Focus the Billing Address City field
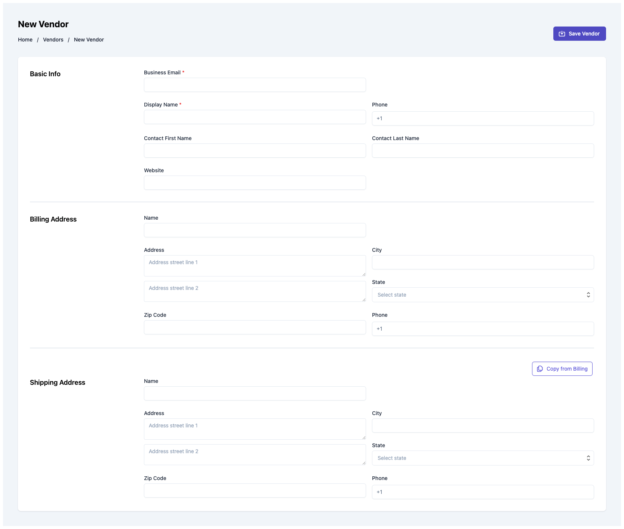 tap(483, 262)
